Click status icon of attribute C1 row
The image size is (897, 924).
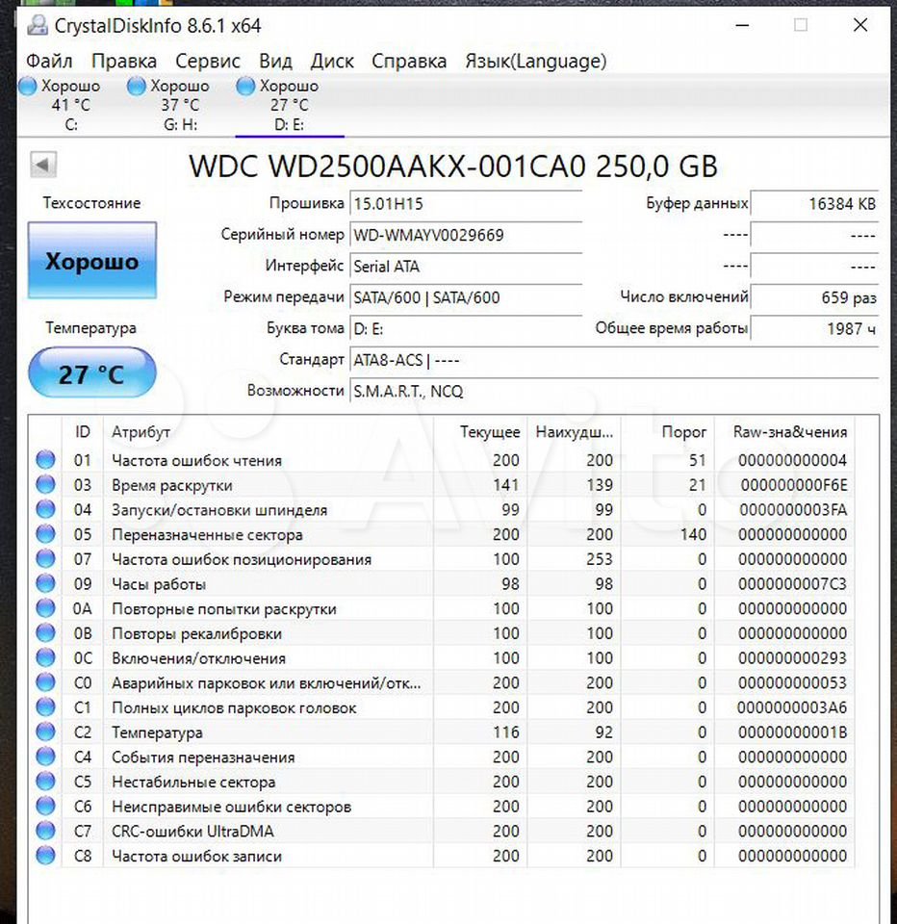coord(45,707)
